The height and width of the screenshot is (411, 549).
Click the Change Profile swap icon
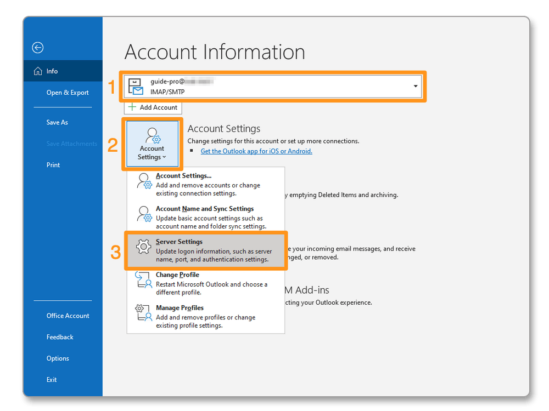point(143,279)
